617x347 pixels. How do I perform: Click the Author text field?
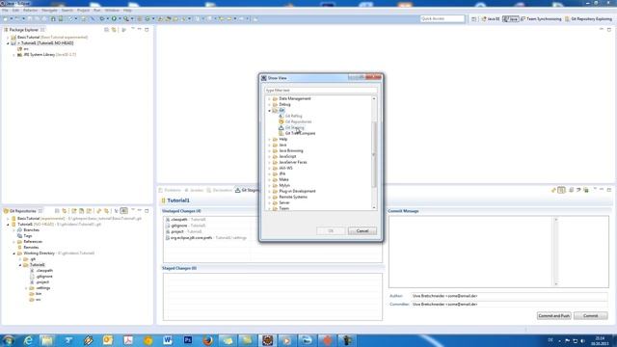(x=509, y=296)
